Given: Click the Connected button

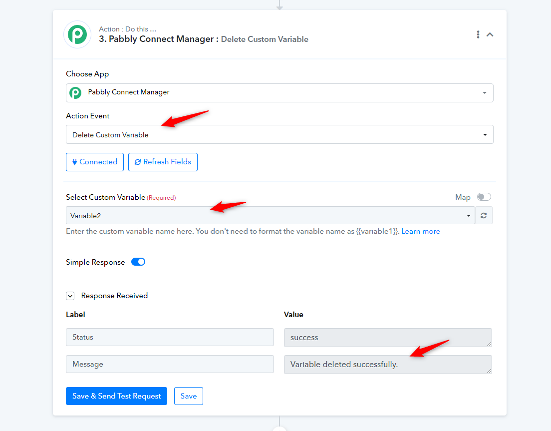Looking at the screenshot, I should click(x=95, y=162).
